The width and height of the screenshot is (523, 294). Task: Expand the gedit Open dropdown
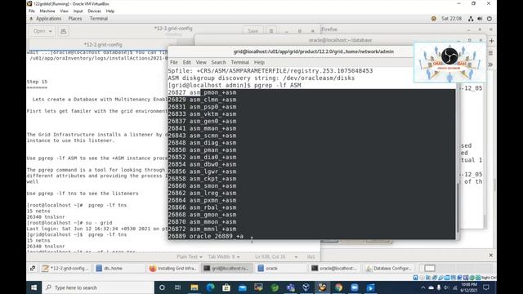pyautogui.click(x=42, y=31)
